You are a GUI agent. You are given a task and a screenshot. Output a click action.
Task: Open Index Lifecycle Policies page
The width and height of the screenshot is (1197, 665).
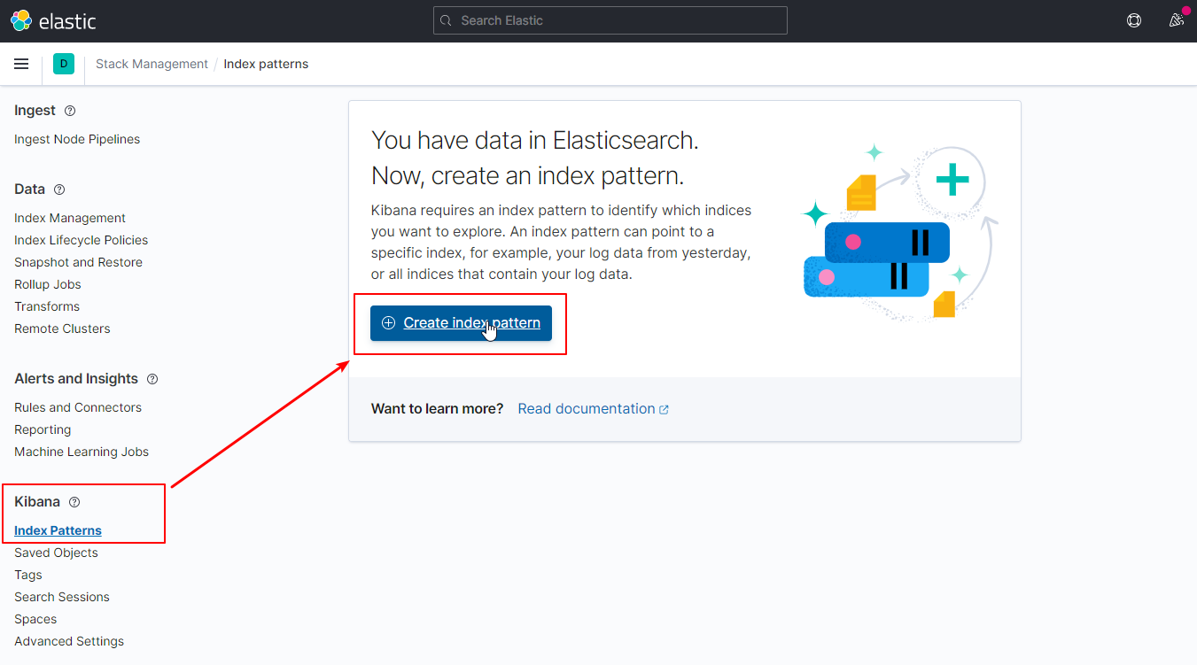pyautogui.click(x=81, y=240)
